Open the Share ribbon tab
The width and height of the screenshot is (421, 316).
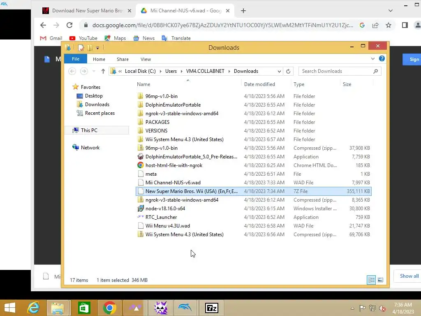[x=123, y=59]
